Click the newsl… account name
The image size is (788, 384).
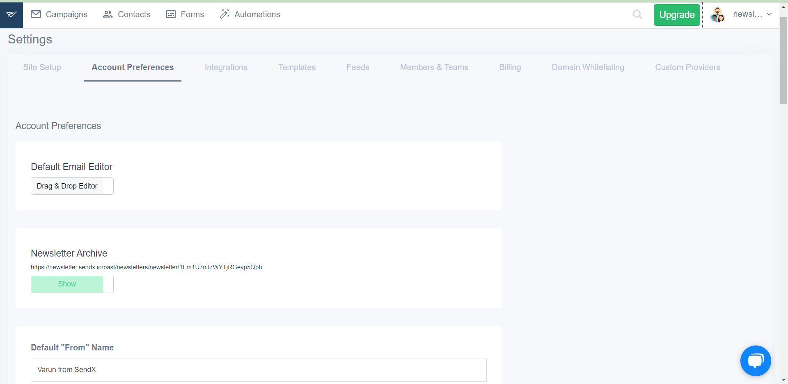(747, 14)
